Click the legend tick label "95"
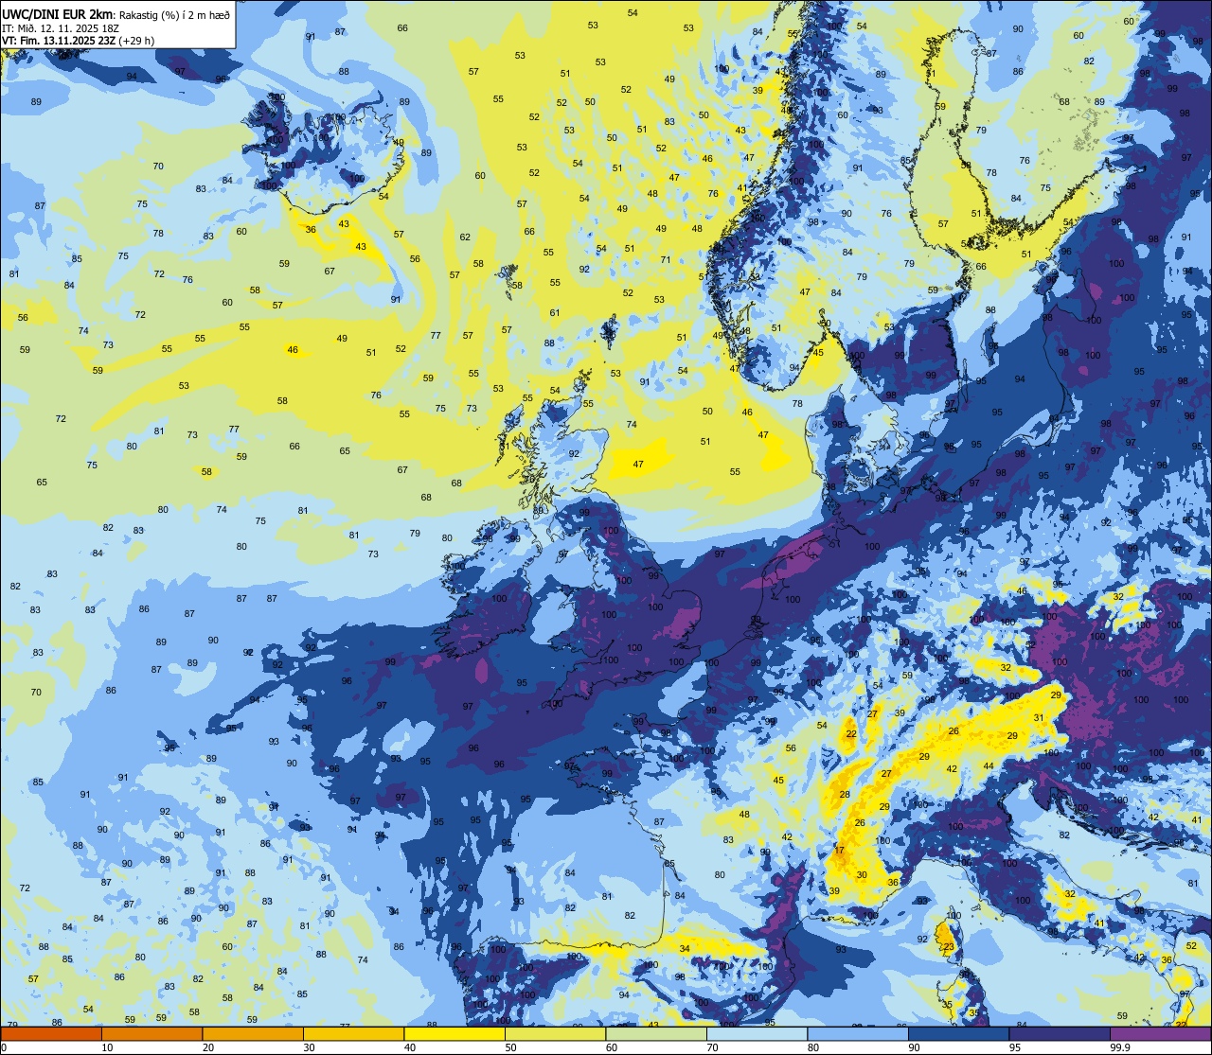 (1014, 1047)
